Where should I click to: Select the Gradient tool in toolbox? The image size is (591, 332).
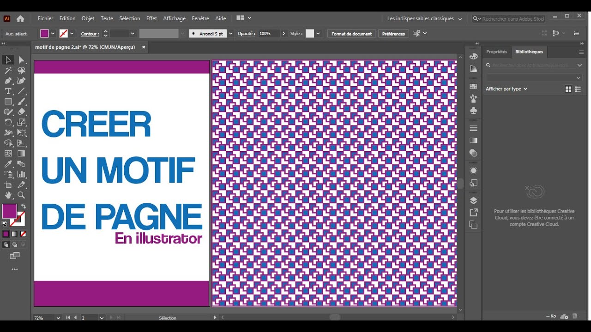coord(21,154)
